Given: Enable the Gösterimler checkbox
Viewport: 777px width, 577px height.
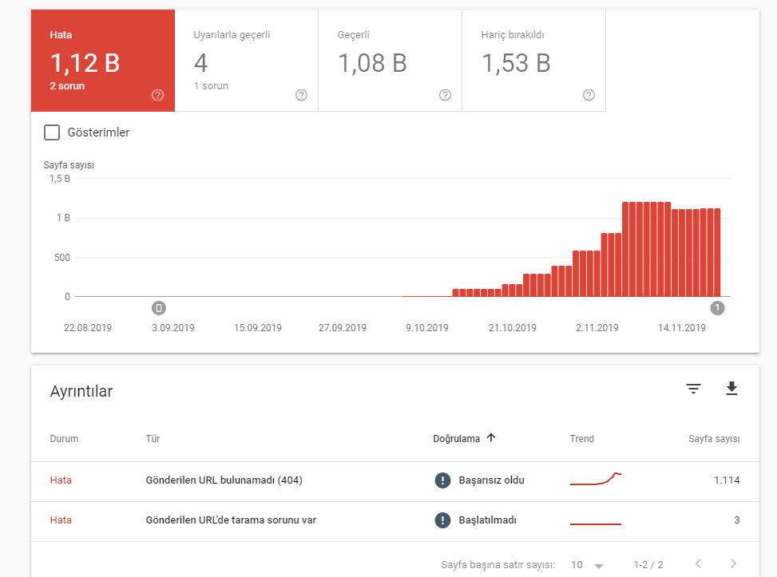Looking at the screenshot, I should (52, 132).
